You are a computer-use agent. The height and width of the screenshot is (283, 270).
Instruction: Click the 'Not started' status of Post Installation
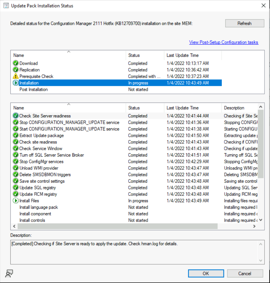[138, 89]
